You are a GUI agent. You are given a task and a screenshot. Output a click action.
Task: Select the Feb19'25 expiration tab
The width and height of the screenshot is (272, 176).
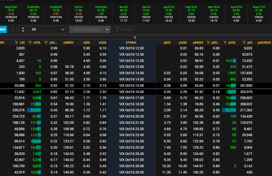(x=191, y=14)
